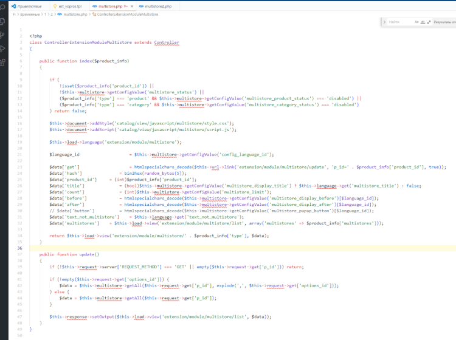This screenshot has width=456, height=340.
Task: Open the Приветствие welcome tab
Action: [x=29, y=5]
